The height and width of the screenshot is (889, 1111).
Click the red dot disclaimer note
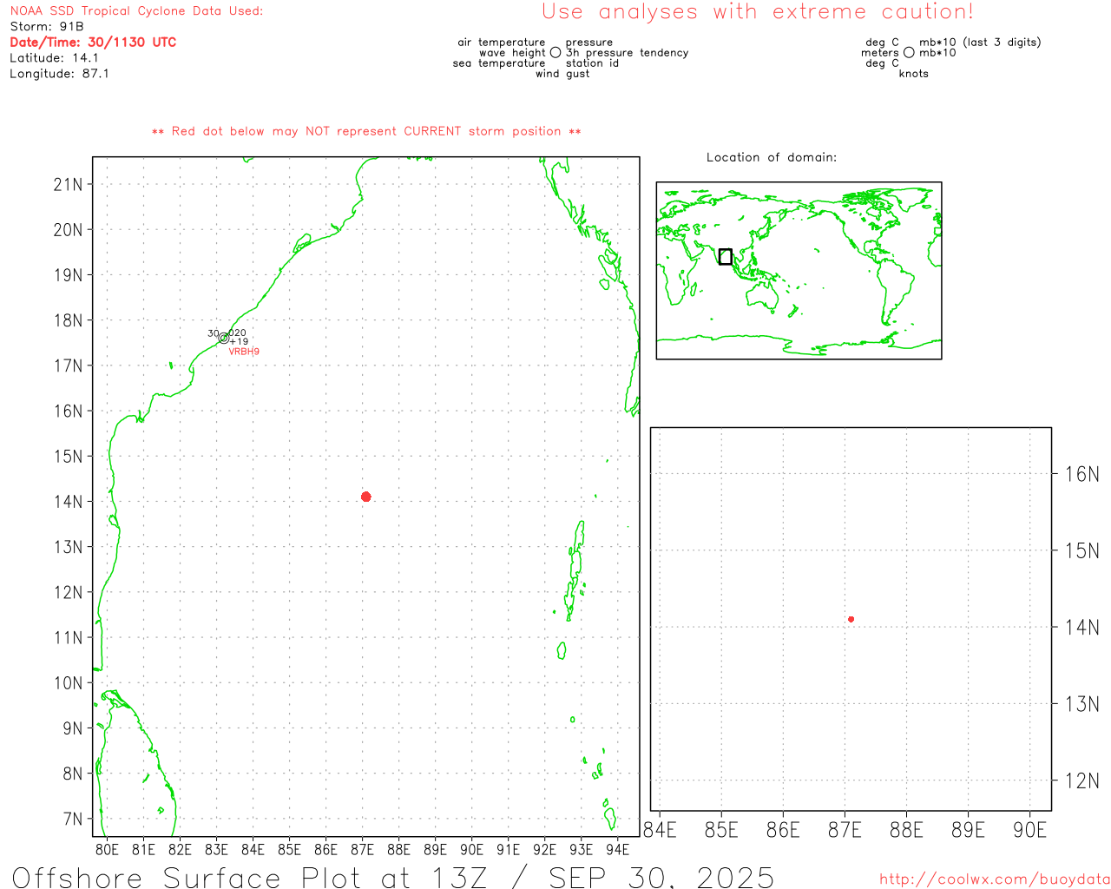pos(365,131)
